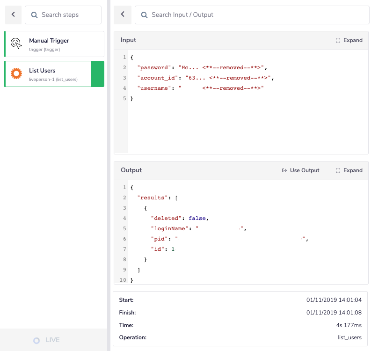Click the expand icon in Input panel

click(x=338, y=40)
